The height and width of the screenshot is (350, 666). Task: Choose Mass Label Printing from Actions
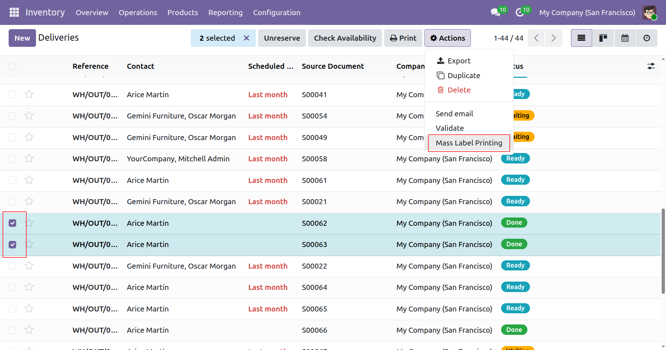469,143
